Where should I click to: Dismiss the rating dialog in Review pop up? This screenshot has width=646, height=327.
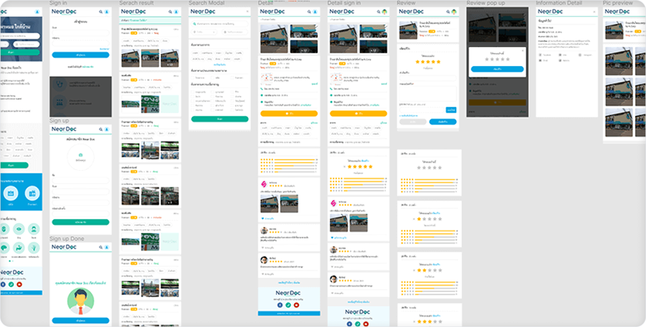coord(523,50)
